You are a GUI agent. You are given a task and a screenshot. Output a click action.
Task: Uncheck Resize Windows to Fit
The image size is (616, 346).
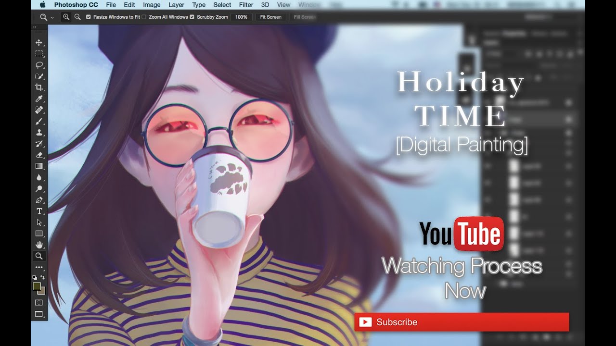89,17
